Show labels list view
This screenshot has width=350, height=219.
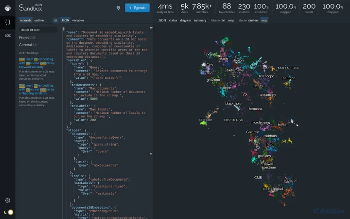click(x=223, y=20)
